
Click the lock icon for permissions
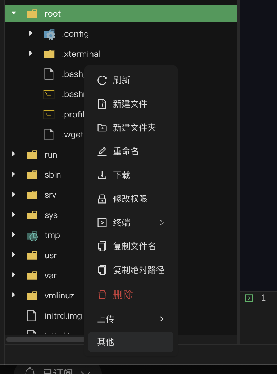pyautogui.click(x=102, y=199)
